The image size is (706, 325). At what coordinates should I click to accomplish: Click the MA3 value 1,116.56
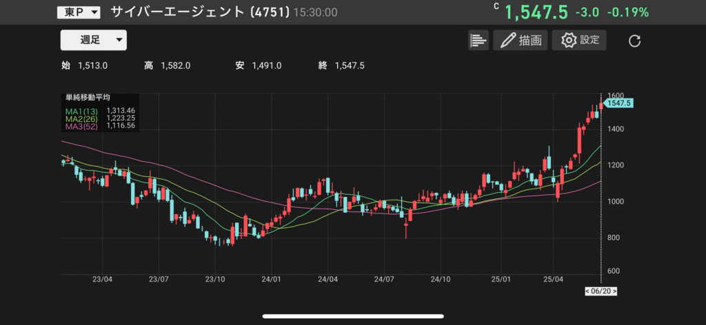pos(121,127)
